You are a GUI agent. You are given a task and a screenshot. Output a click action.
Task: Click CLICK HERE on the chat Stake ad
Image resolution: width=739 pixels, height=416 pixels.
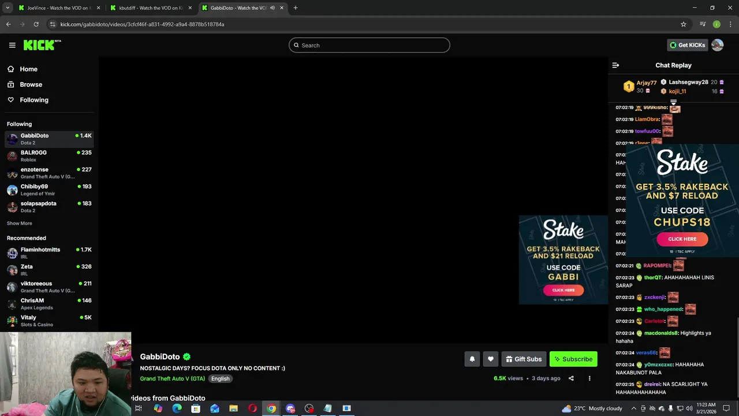coord(682,239)
